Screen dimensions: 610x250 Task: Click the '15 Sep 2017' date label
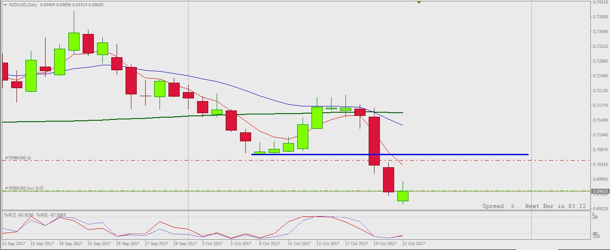(x=41, y=244)
